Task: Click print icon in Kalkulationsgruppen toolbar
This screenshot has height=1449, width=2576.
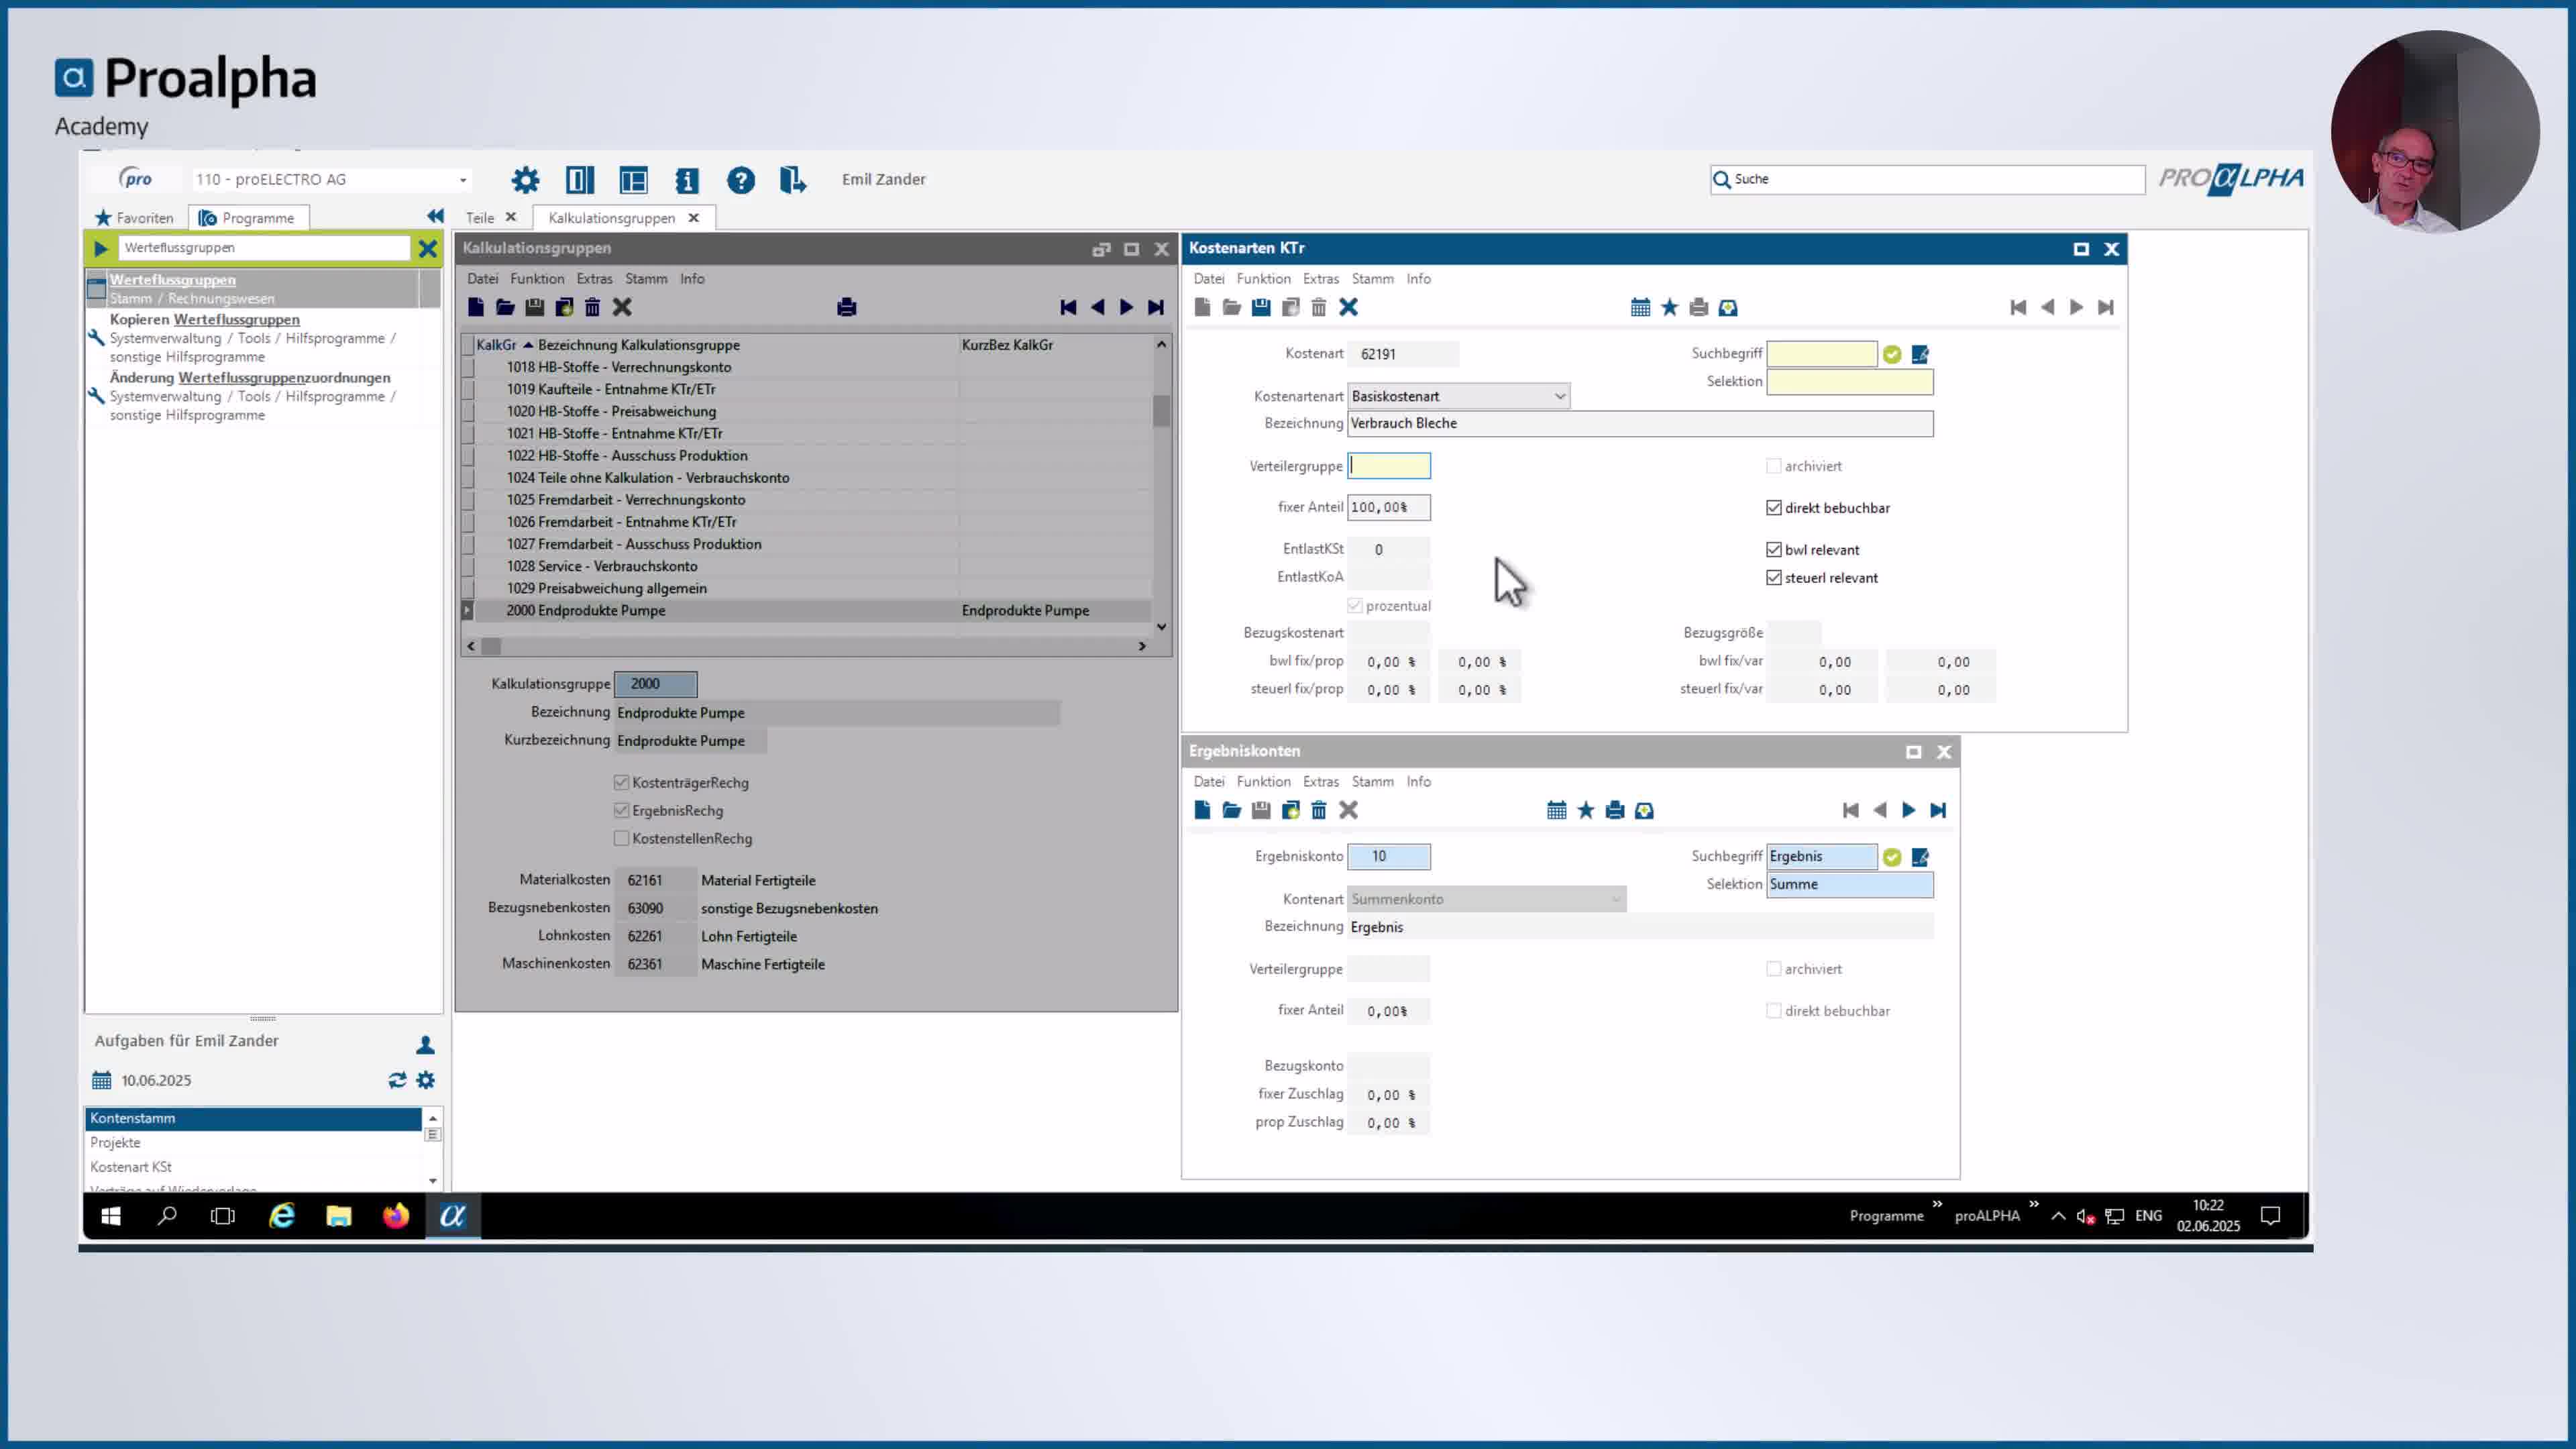Action: (x=846, y=307)
